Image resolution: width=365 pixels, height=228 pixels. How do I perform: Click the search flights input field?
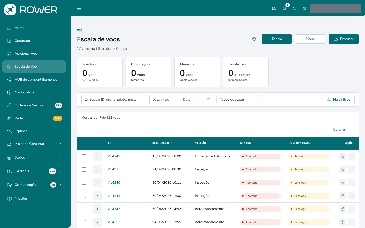point(114,100)
